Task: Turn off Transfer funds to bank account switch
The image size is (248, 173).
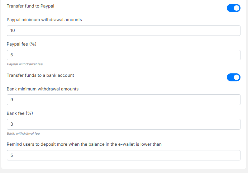Action: click(233, 77)
